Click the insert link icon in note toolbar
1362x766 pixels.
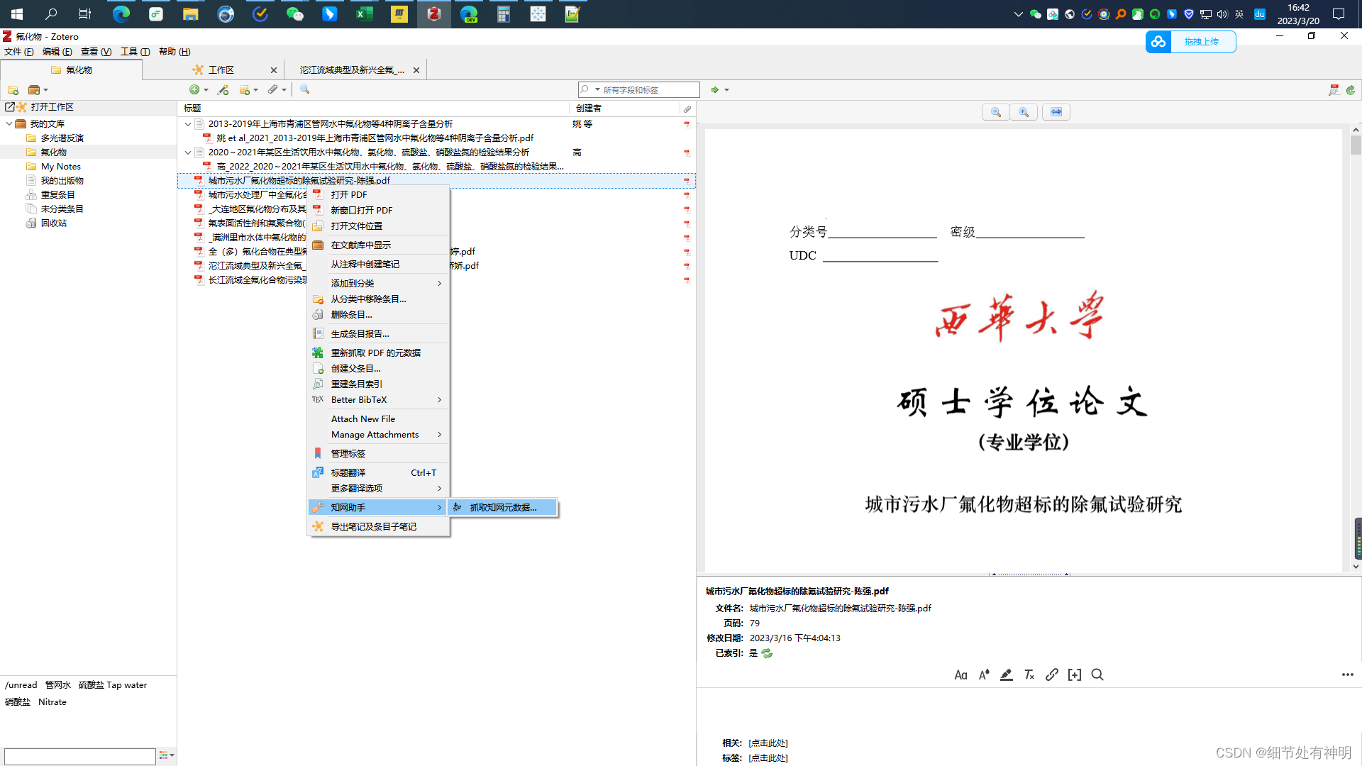(1052, 675)
